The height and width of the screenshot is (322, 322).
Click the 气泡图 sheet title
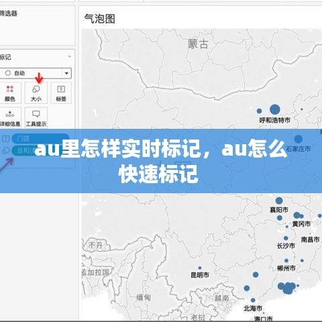tap(100, 19)
